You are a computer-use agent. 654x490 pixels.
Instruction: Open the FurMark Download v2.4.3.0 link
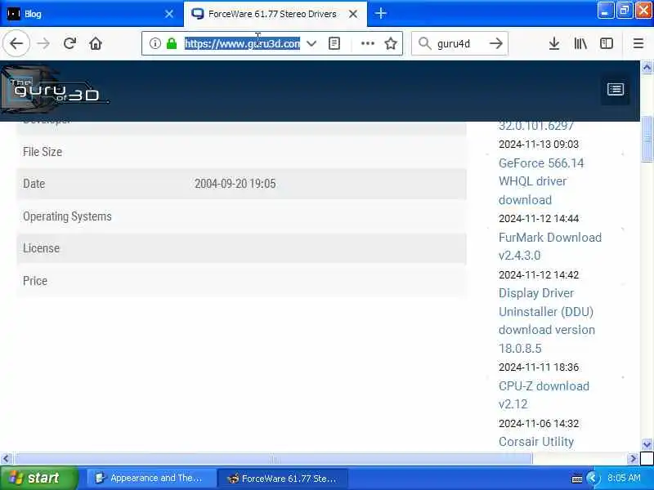tap(549, 247)
